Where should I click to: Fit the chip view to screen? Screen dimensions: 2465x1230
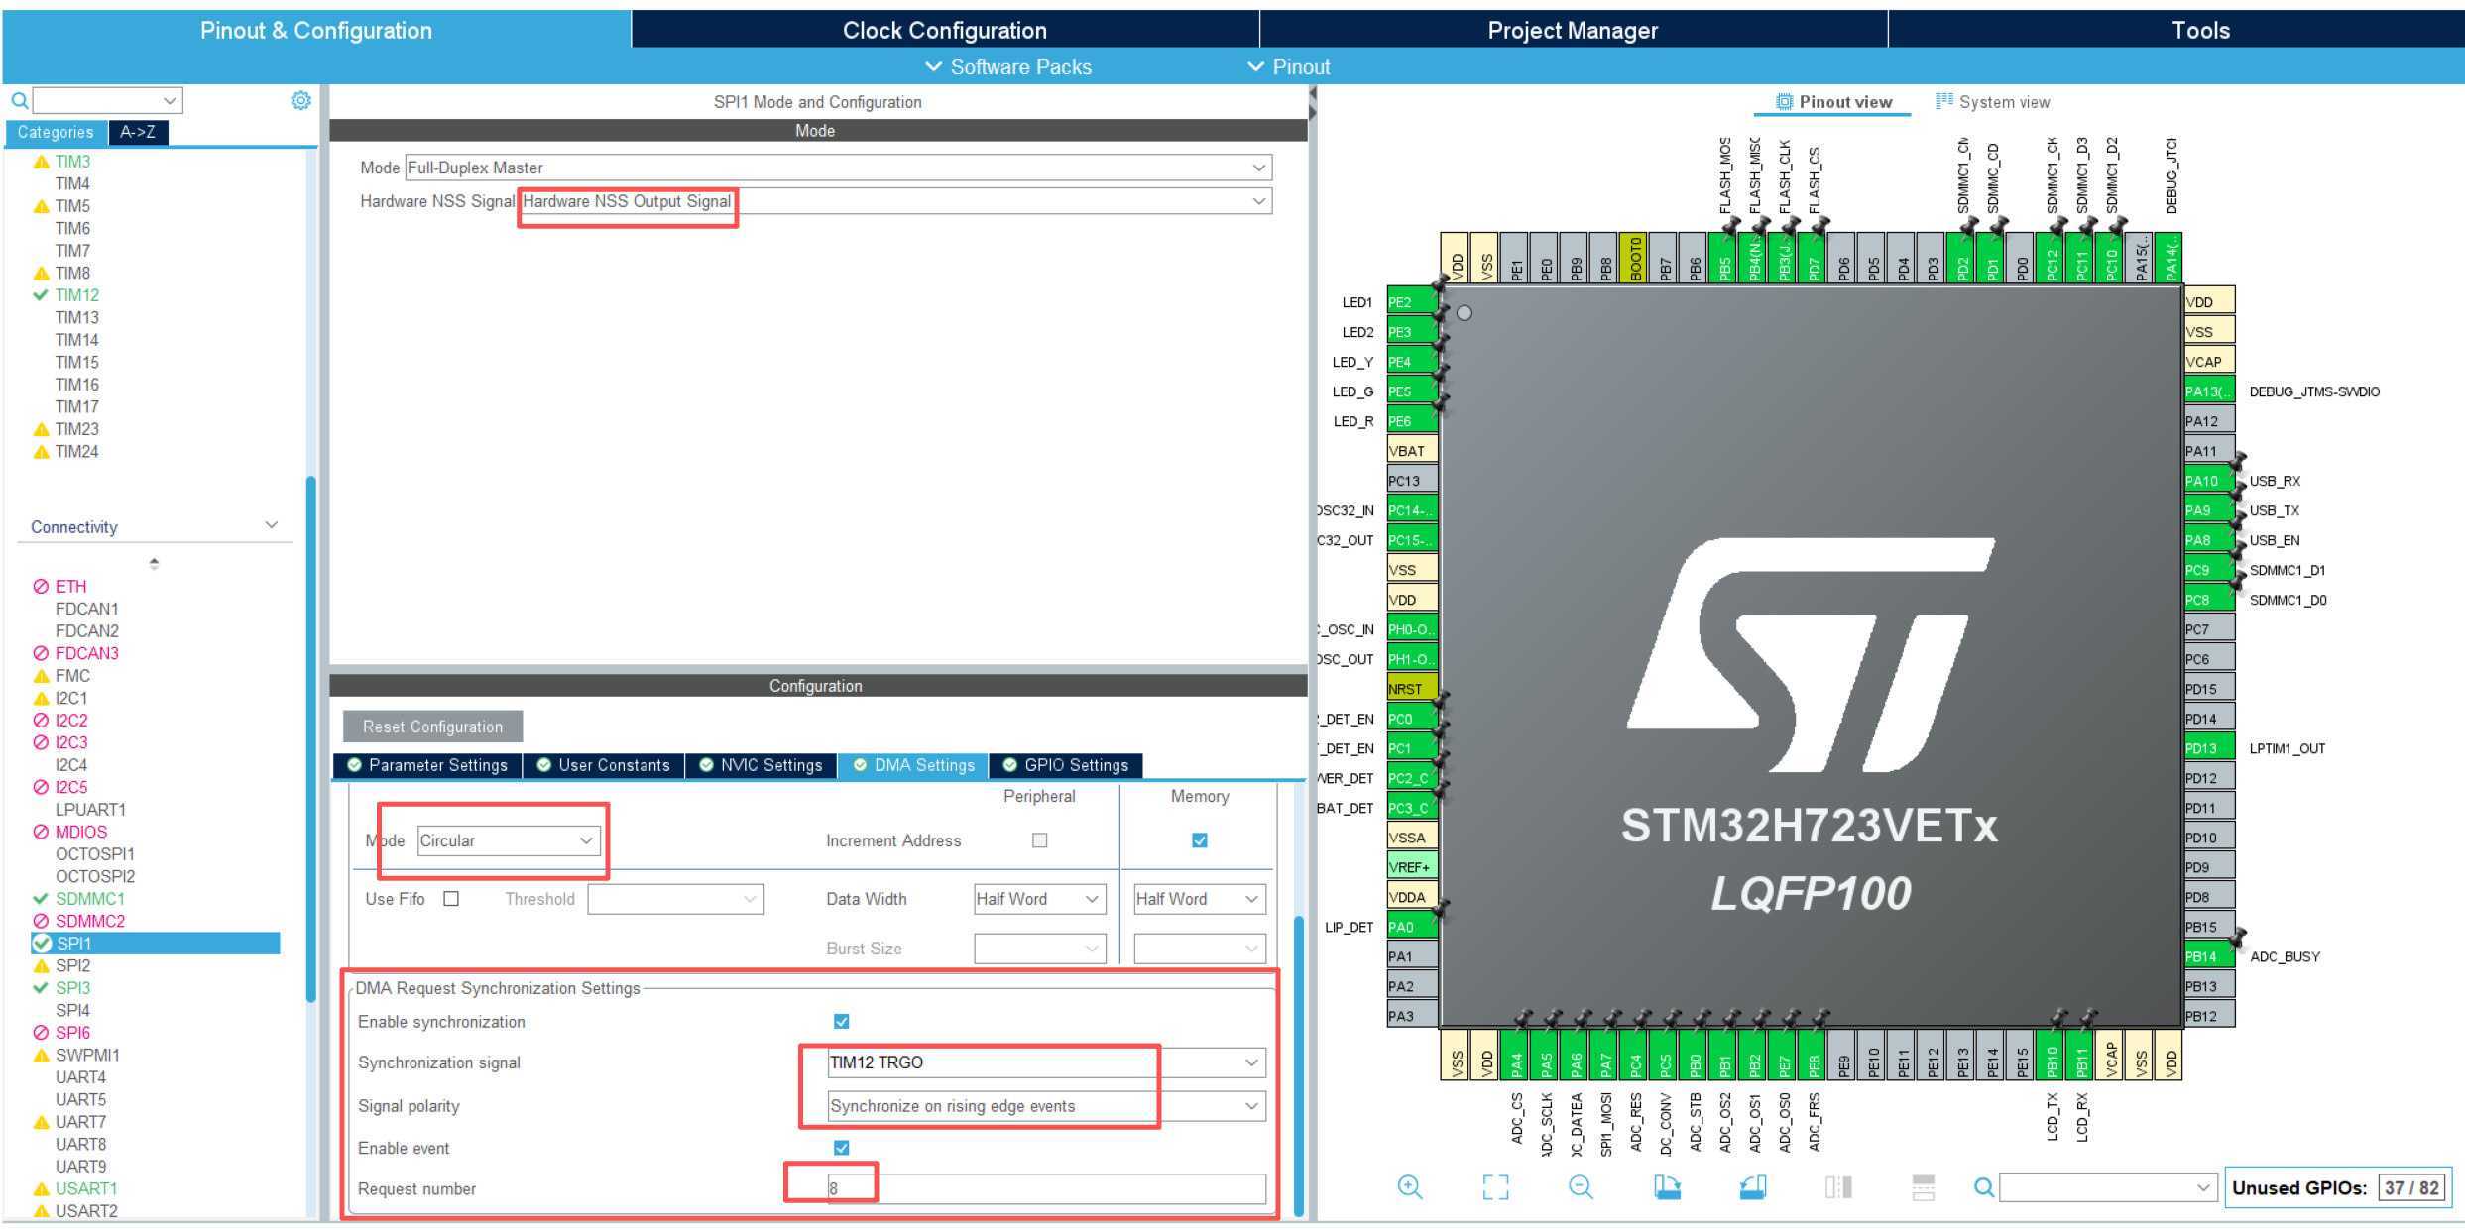click(1495, 1186)
